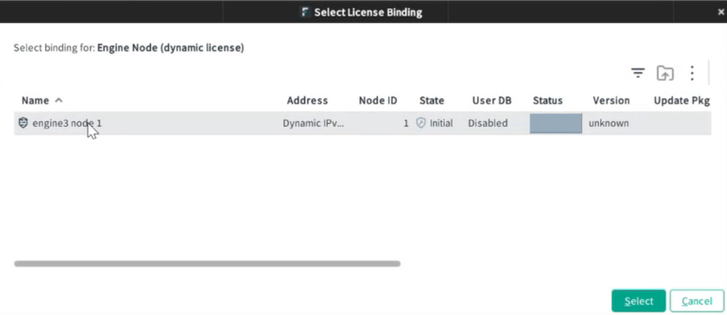The height and width of the screenshot is (315, 727).
Task: Click the engine node icon beside engine3
Action: pyautogui.click(x=23, y=123)
